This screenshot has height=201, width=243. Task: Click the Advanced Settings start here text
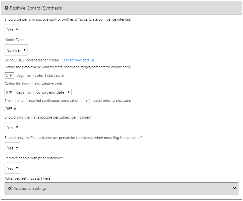tap(28, 178)
